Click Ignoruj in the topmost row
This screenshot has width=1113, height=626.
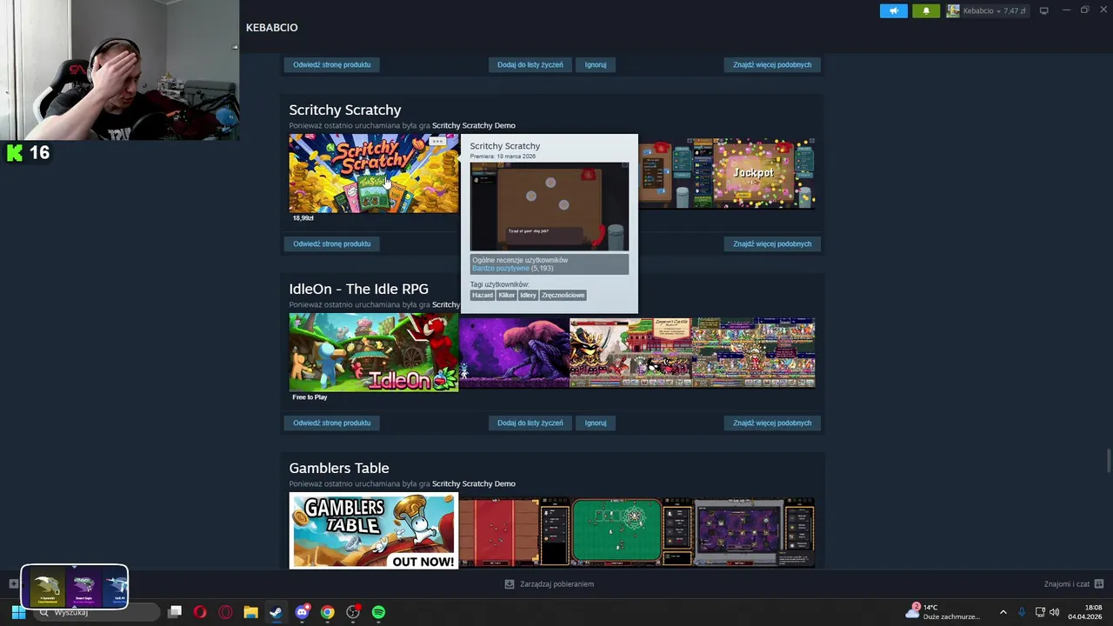click(596, 64)
